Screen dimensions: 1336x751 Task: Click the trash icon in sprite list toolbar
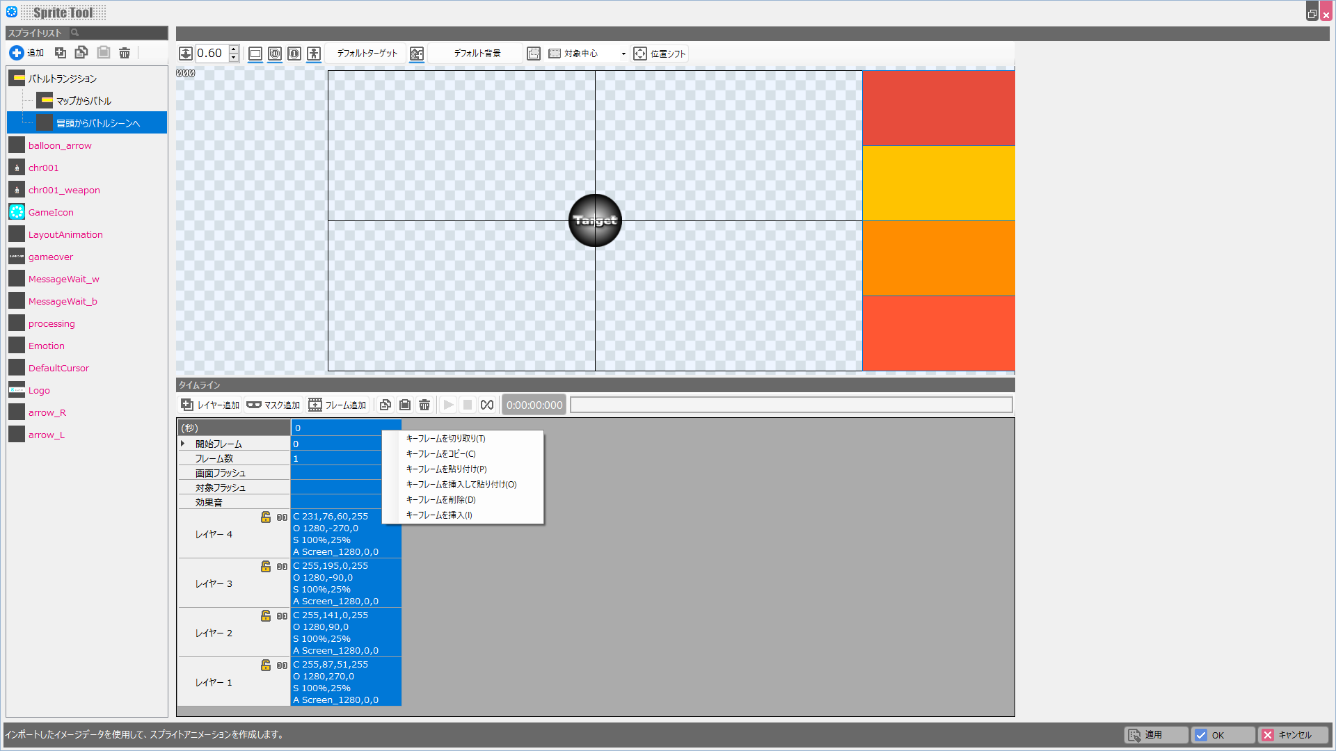pyautogui.click(x=125, y=53)
